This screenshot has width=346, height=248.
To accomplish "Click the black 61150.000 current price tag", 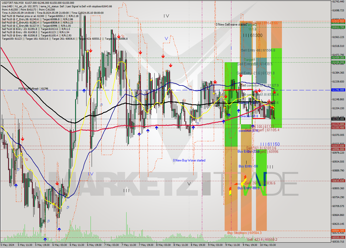I will click(x=338, y=119).
